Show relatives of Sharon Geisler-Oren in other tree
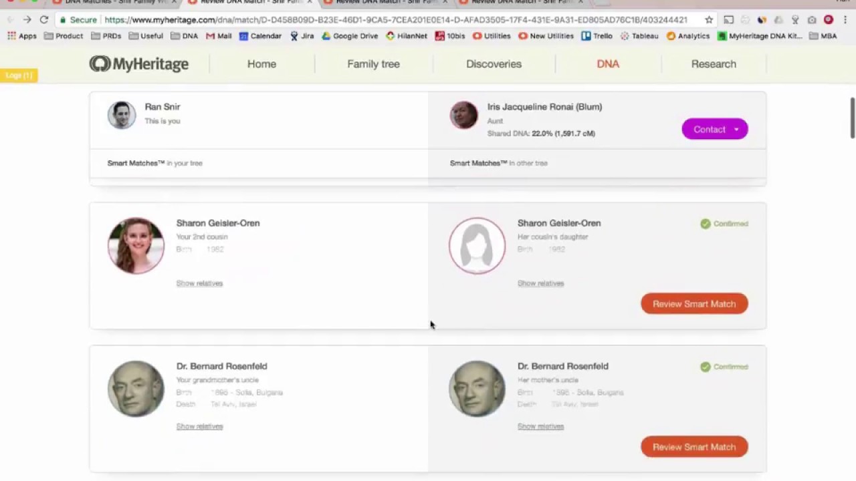Screen dimensions: 856x481 540,283
